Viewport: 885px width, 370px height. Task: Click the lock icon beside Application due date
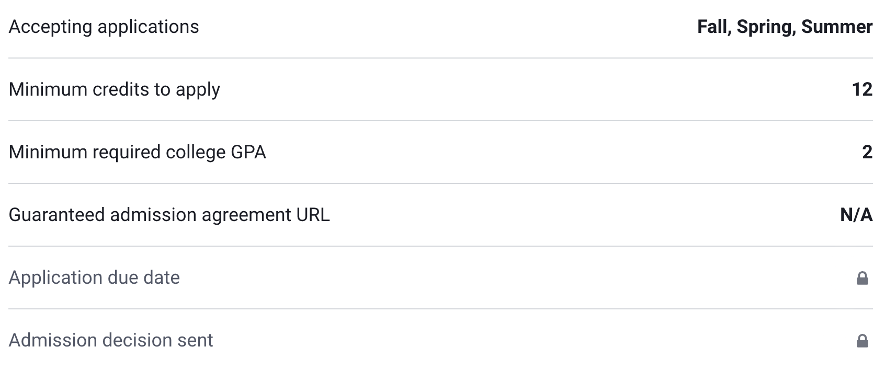tap(862, 278)
